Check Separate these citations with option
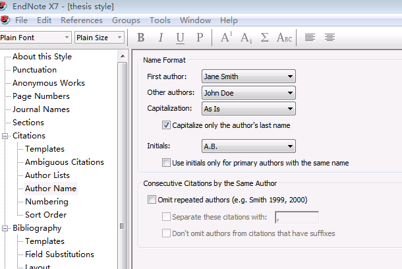This screenshot has height=269, width=402. click(x=166, y=217)
